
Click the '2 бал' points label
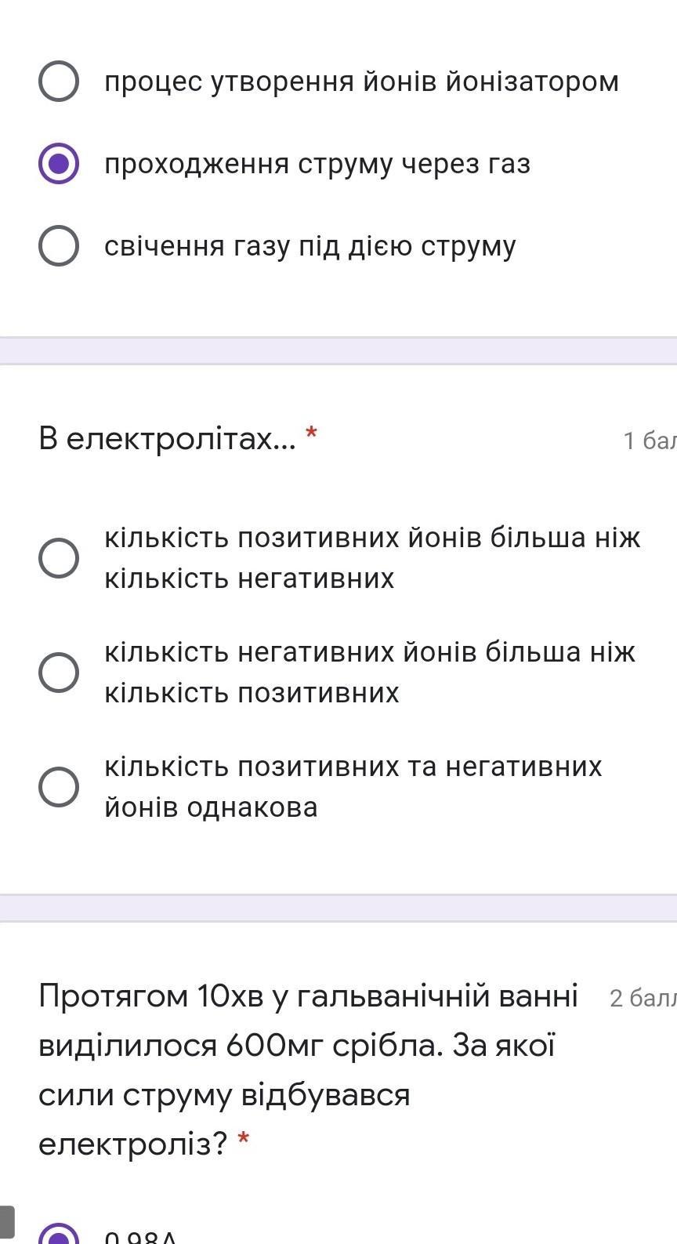(x=643, y=998)
